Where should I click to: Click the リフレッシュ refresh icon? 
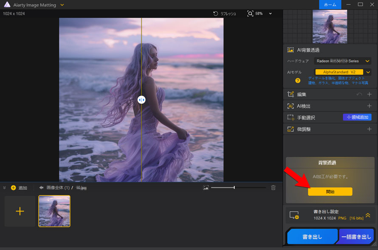pos(216,14)
